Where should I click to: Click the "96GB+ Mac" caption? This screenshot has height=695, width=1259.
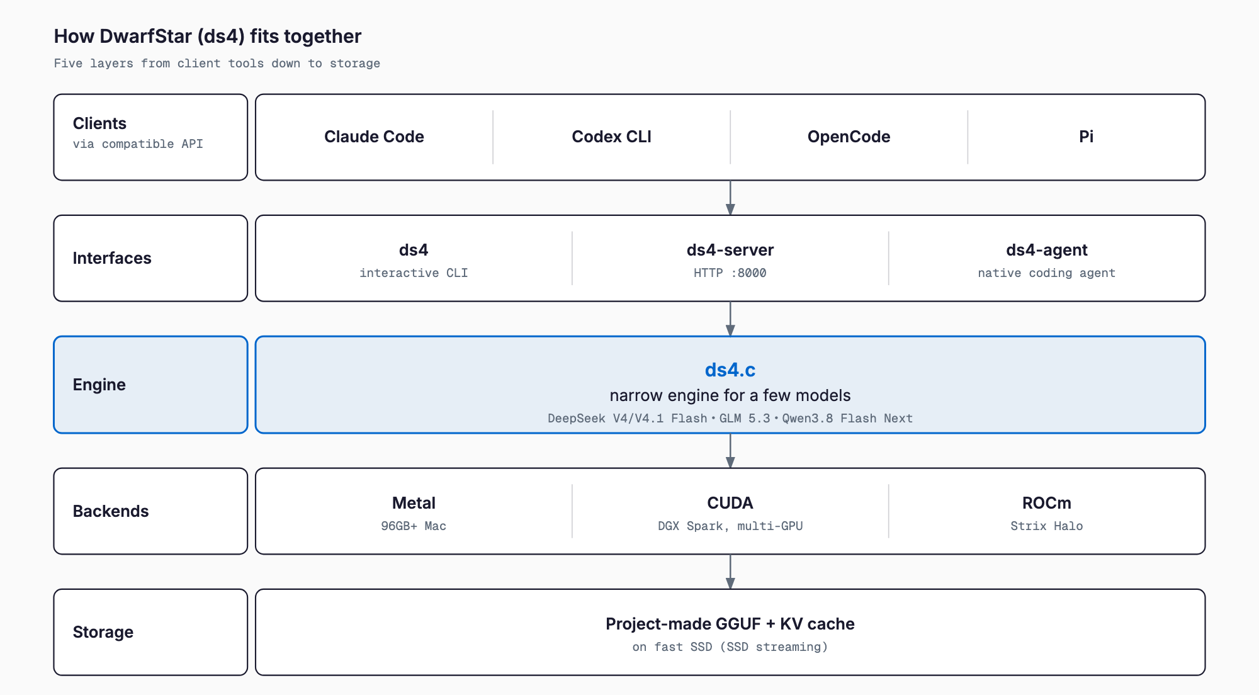pyautogui.click(x=414, y=526)
